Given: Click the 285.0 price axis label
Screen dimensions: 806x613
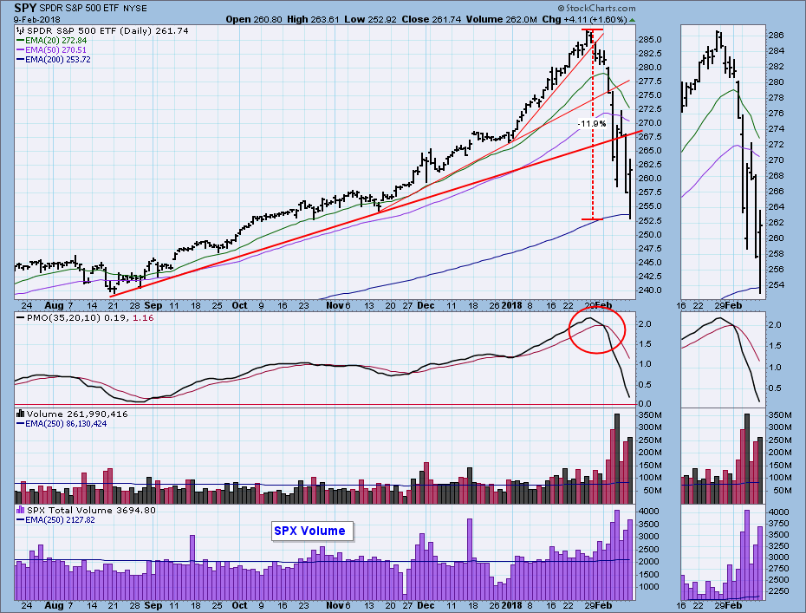Looking at the screenshot, I should click(x=649, y=40).
